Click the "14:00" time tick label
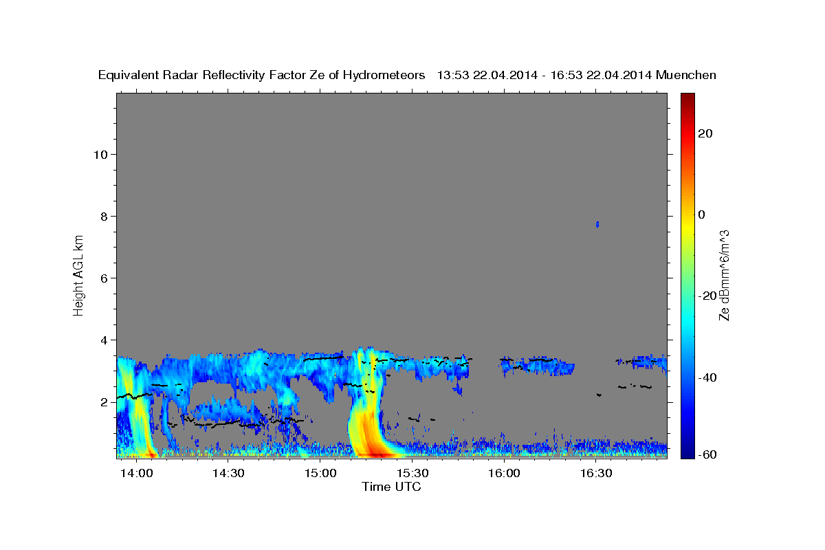Viewport: 825px width, 550px height. pos(137,473)
